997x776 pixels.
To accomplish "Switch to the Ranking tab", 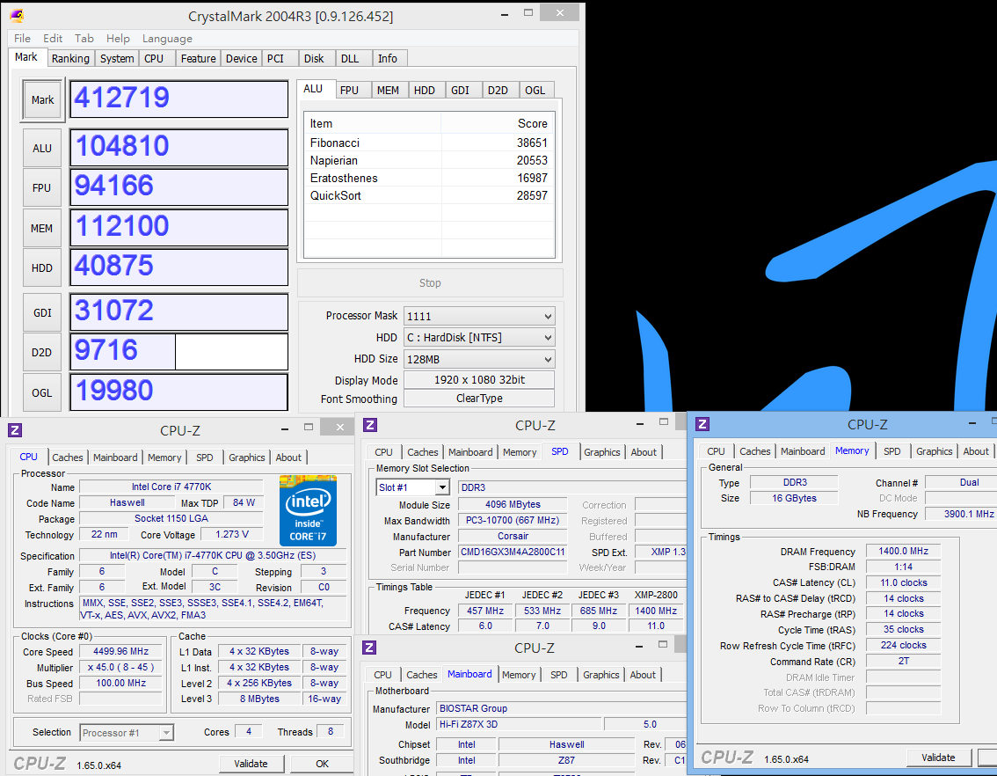I will click(70, 59).
